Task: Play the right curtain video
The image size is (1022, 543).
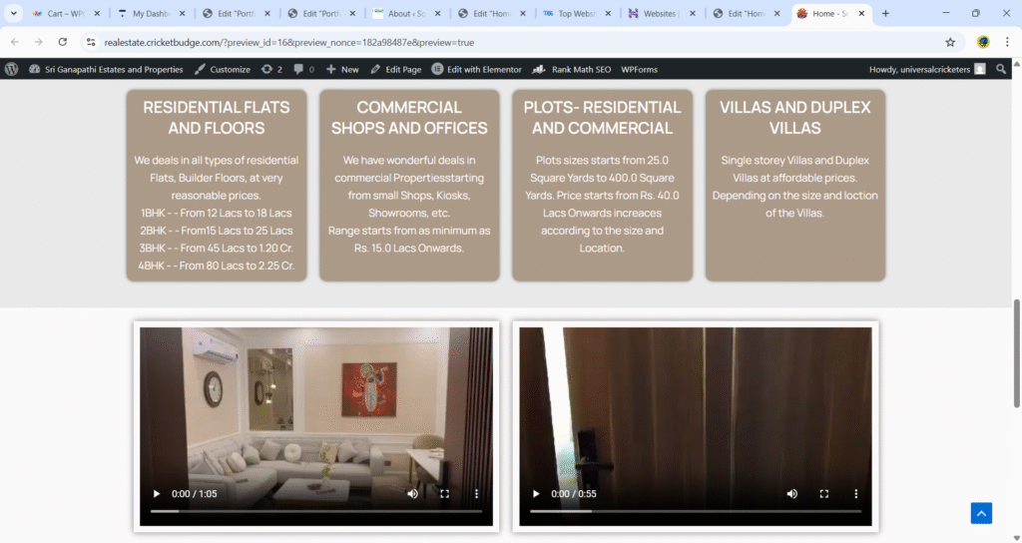Action: [535, 494]
